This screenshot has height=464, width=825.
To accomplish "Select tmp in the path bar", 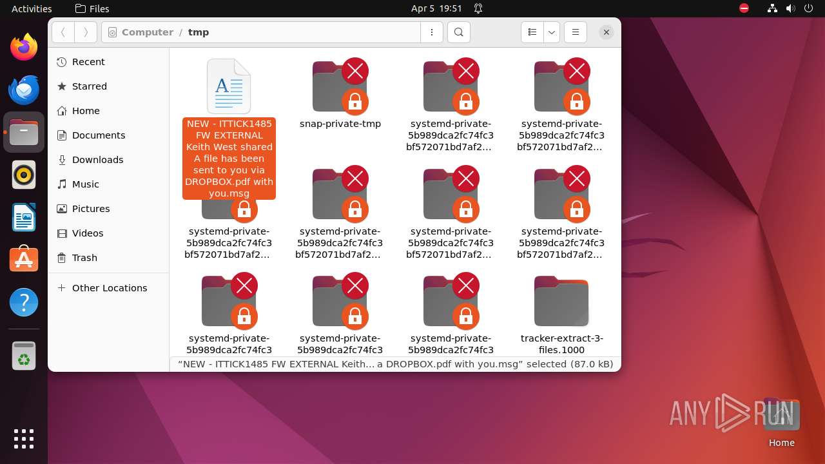I will (199, 32).
